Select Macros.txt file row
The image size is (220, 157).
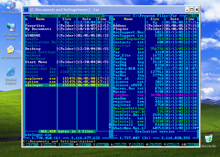tap(155, 92)
